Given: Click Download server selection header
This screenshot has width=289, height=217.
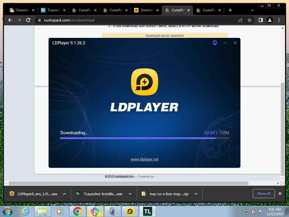Looking at the screenshot, I should (165, 35).
